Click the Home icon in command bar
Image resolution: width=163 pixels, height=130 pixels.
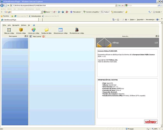(113, 19)
